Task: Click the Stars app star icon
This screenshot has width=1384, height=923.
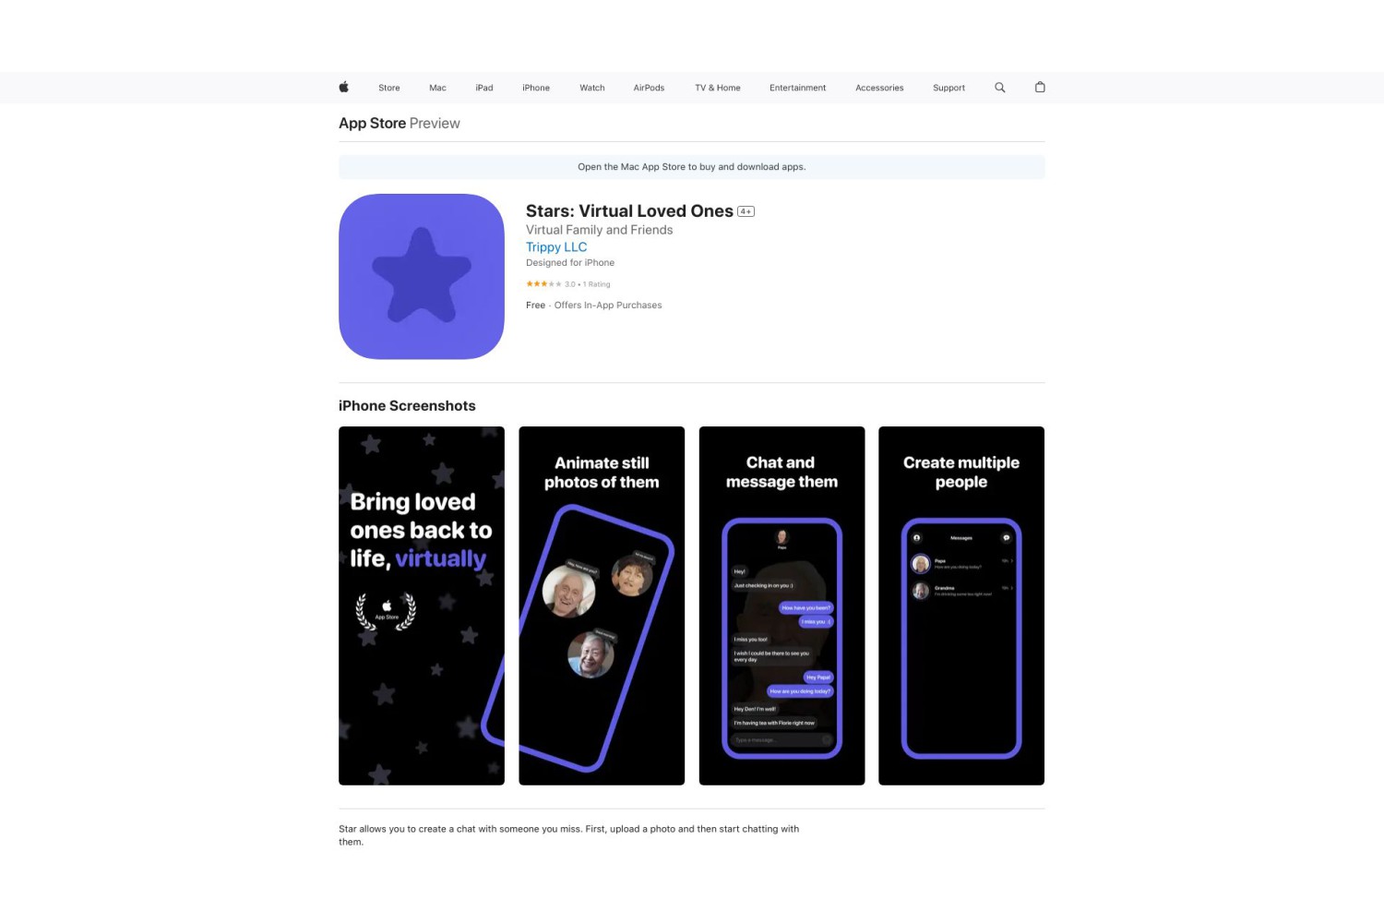Action: 422,276
